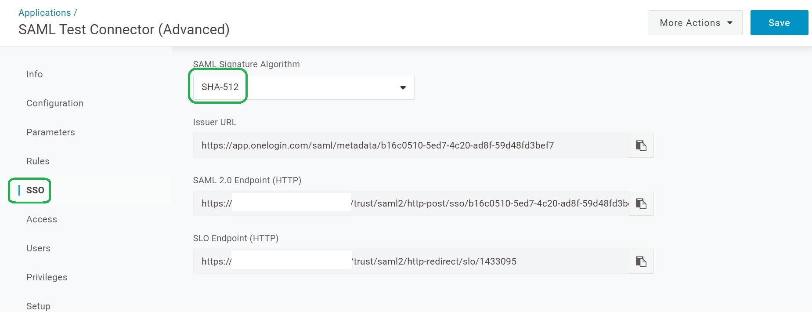
Task: Click the SHA-512 selected value
Action: tap(220, 87)
